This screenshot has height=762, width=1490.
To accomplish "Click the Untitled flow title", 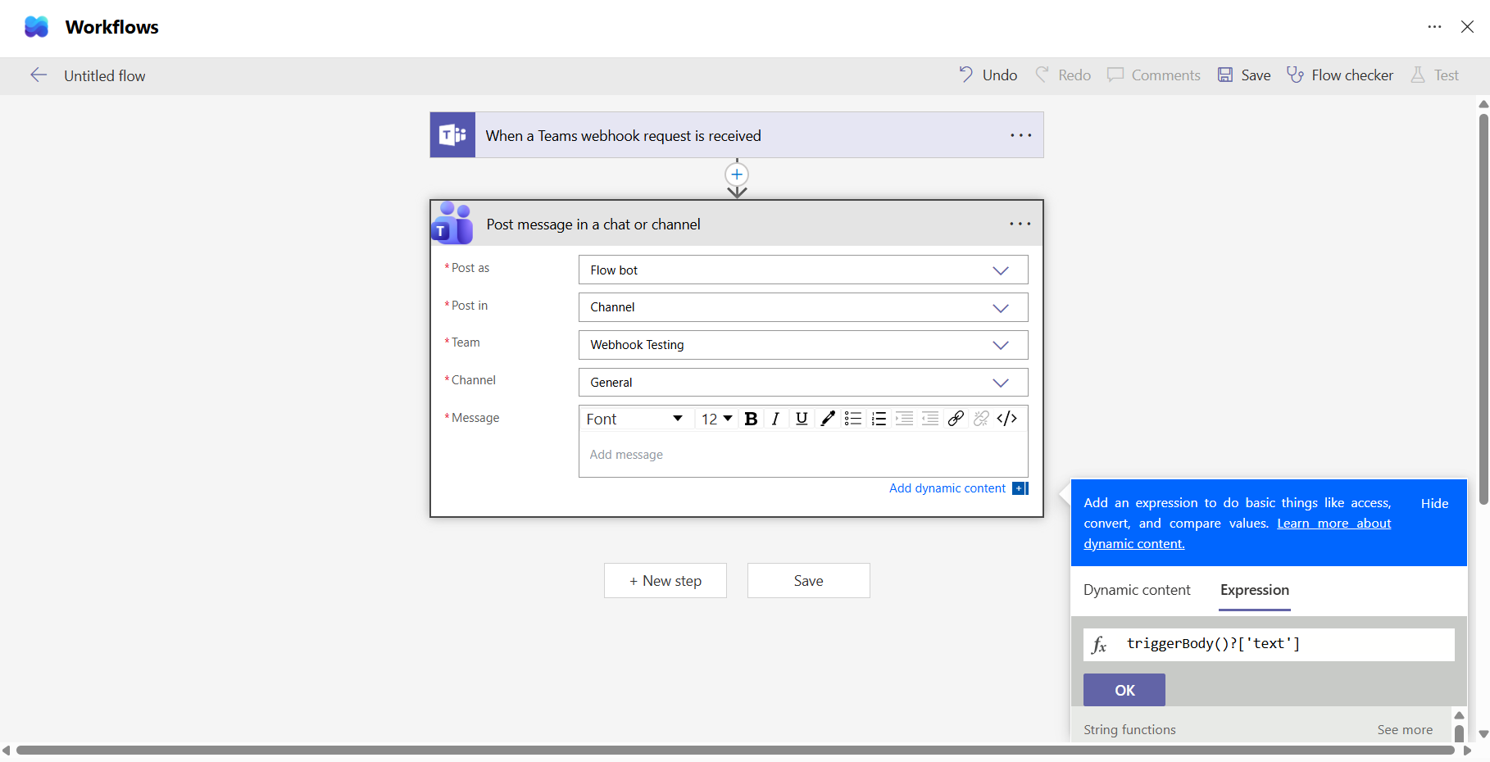I will click(x=105, y=76).
